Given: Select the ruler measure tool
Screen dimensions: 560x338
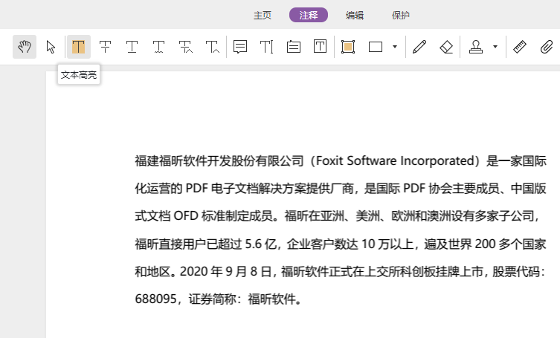Looking at the screenshot, I should tap(520, 47).
